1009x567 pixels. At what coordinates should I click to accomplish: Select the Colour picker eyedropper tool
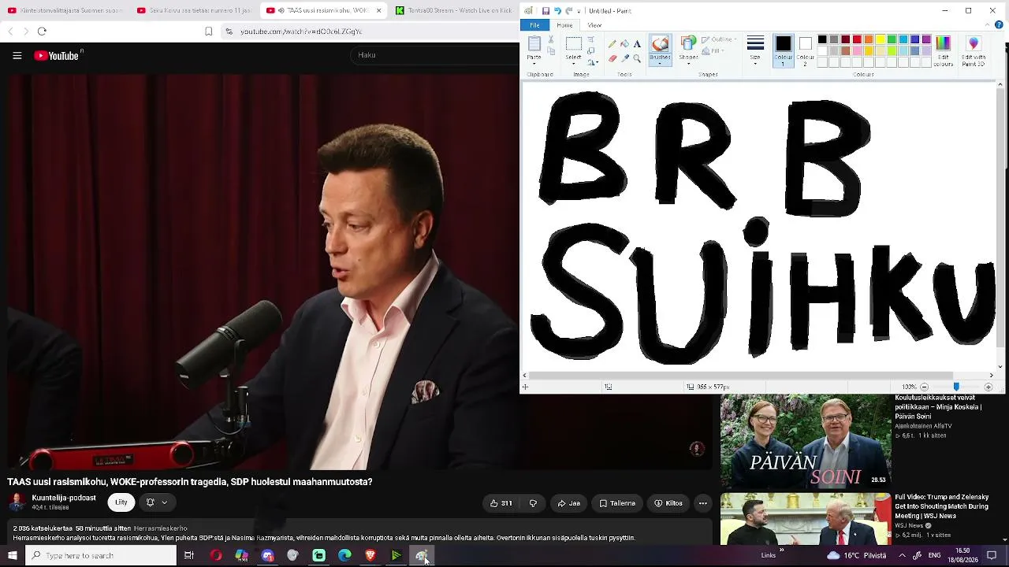coord(625,58)
